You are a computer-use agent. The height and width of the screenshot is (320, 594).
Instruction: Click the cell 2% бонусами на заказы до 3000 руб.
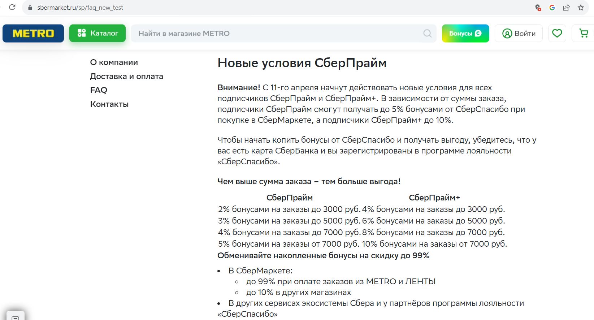289,209
